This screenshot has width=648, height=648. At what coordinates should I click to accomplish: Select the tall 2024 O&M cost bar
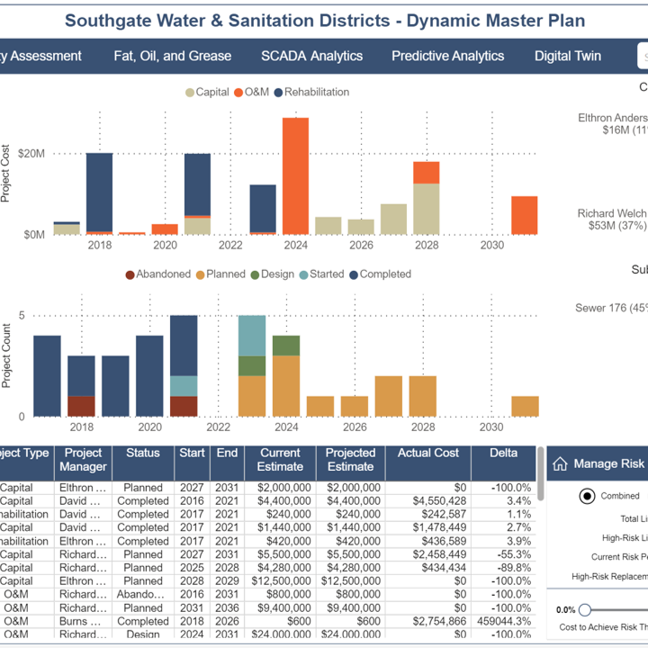click(295, 175)
